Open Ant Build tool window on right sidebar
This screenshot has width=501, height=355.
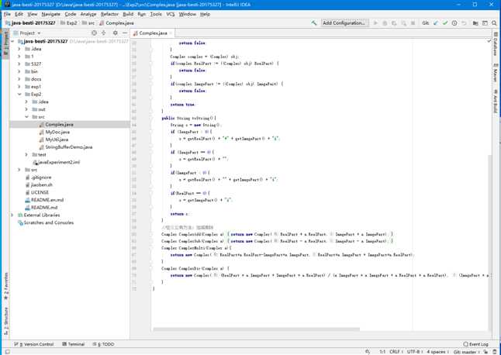(496, 102)
